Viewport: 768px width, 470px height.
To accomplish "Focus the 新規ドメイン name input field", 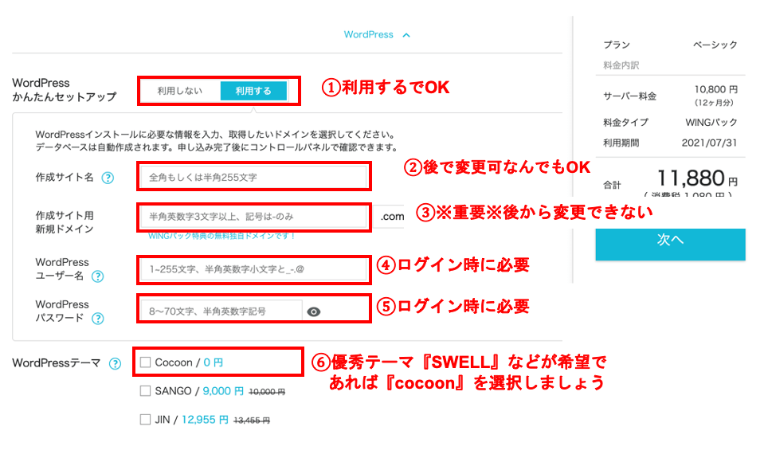I will 253,217.
